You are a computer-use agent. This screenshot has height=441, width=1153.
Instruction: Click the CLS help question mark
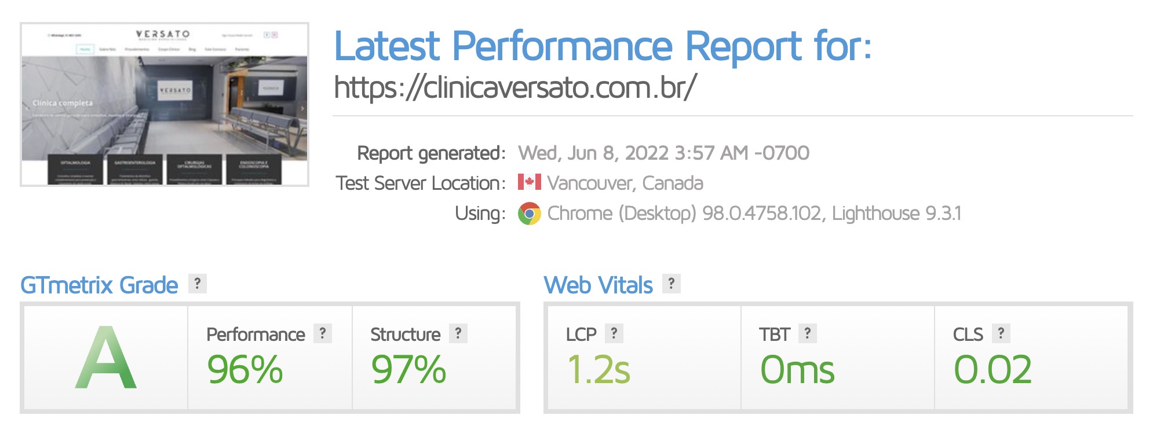[1001, 333]
